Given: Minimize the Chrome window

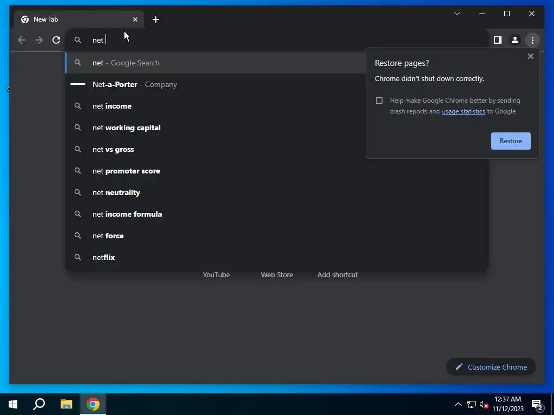Looking at the screenshot, I should pyautogui.click(x=482, y=14).
